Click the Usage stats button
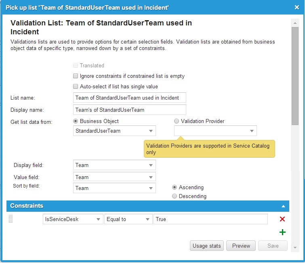This screenshot has height=263, width=305. tap(207, 246)
